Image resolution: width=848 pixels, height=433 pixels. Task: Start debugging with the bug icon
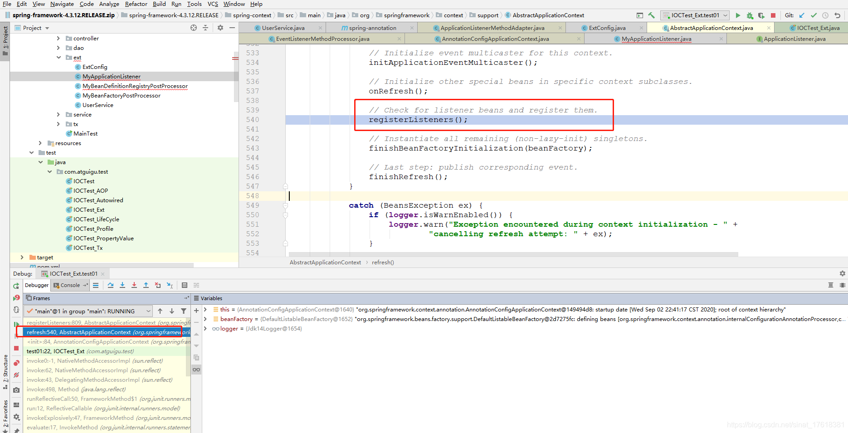[x=750, y=15]
